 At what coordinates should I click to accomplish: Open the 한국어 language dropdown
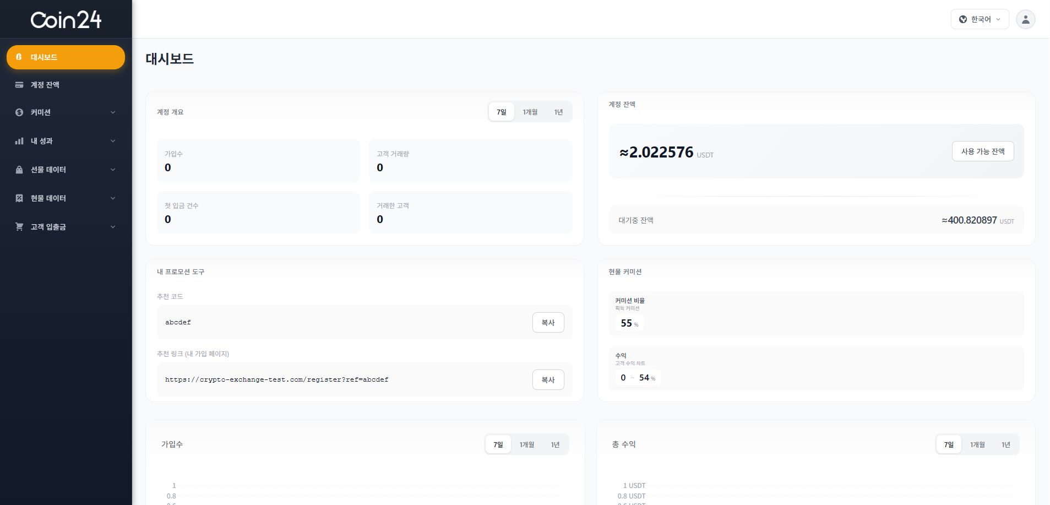tap(980, 19)
